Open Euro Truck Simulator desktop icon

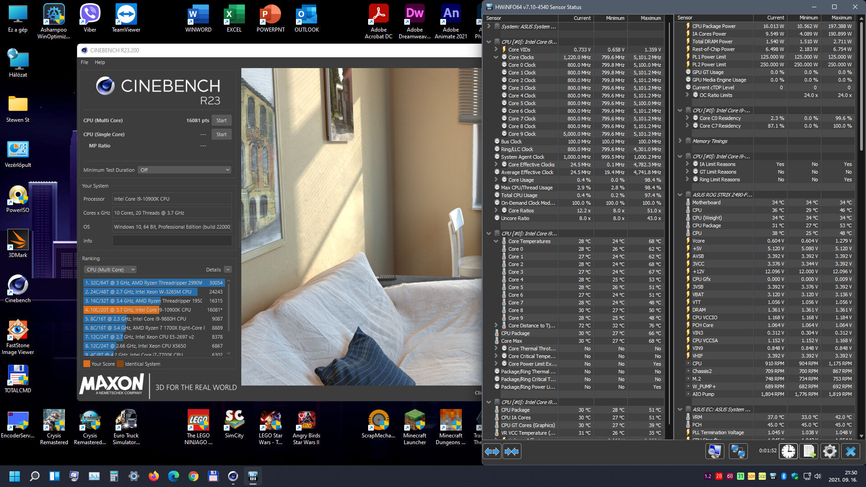(x=126, y=427)
